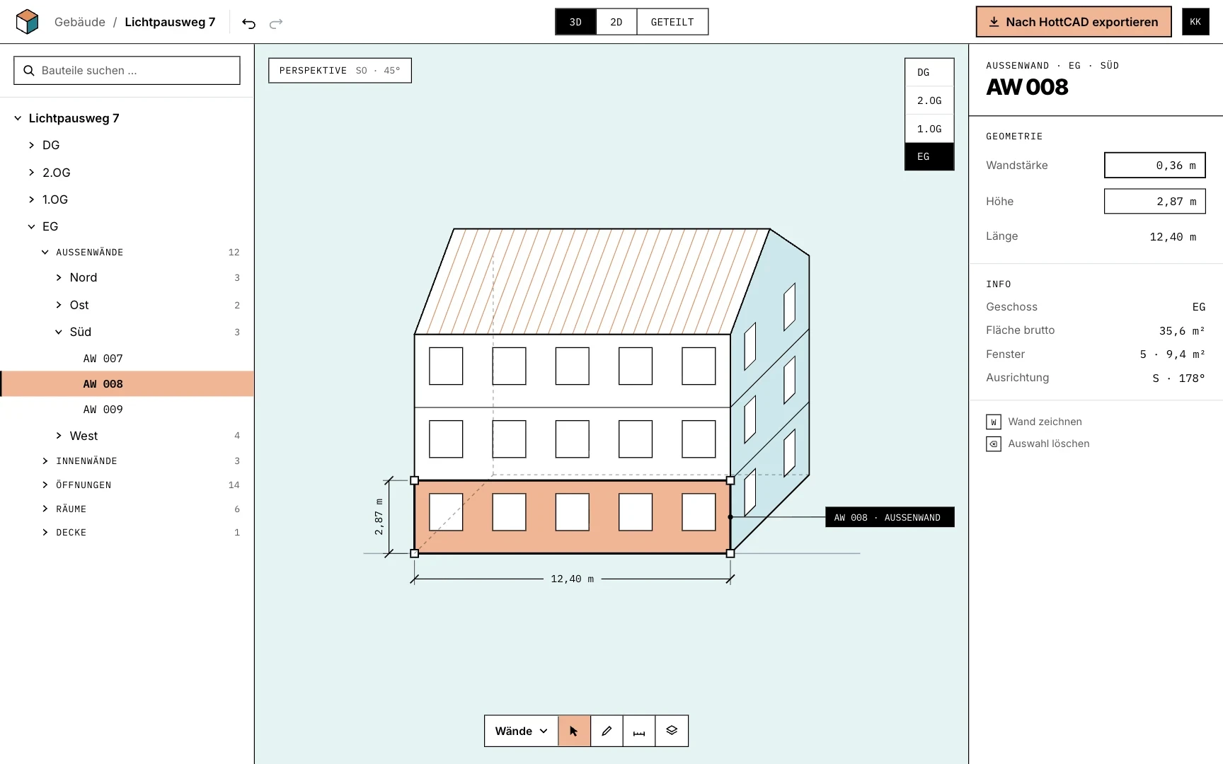Select the highlighted AW 008 tree row

(x=127, y=384)
